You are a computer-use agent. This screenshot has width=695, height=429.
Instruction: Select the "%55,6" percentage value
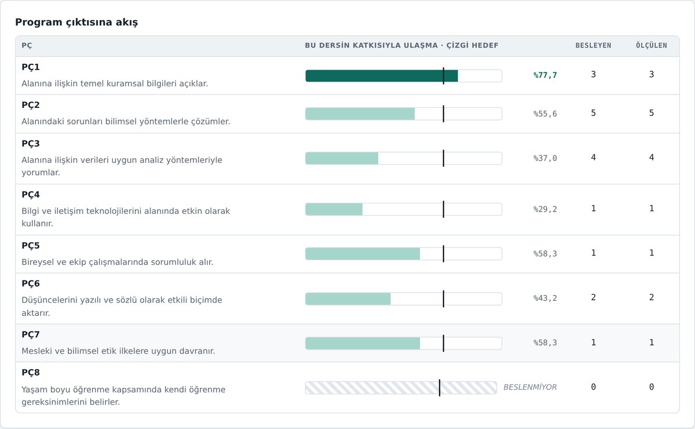point(545,114)
